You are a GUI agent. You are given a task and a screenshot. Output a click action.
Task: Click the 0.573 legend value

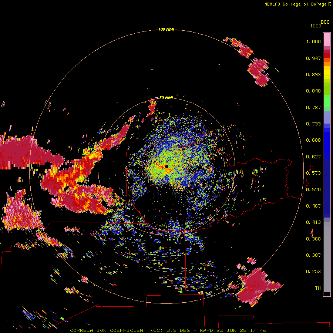[x=313, y=173]
